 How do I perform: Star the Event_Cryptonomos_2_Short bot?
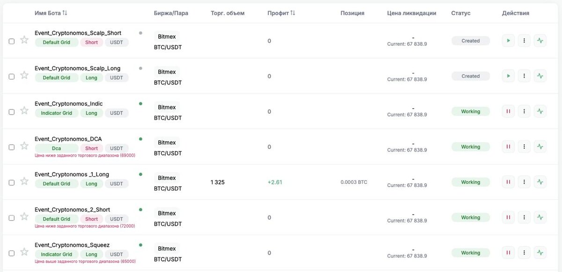pos(24,217)
